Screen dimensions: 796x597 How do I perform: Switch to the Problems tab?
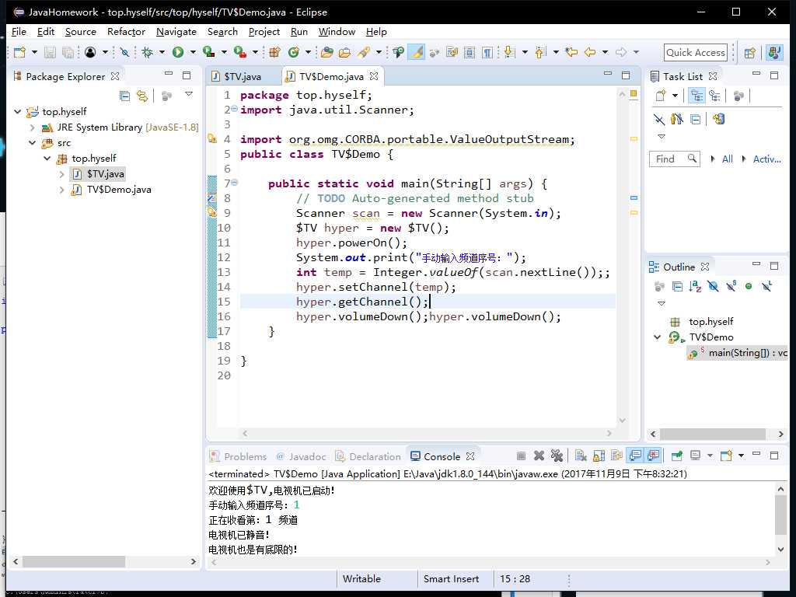[238, 456]
